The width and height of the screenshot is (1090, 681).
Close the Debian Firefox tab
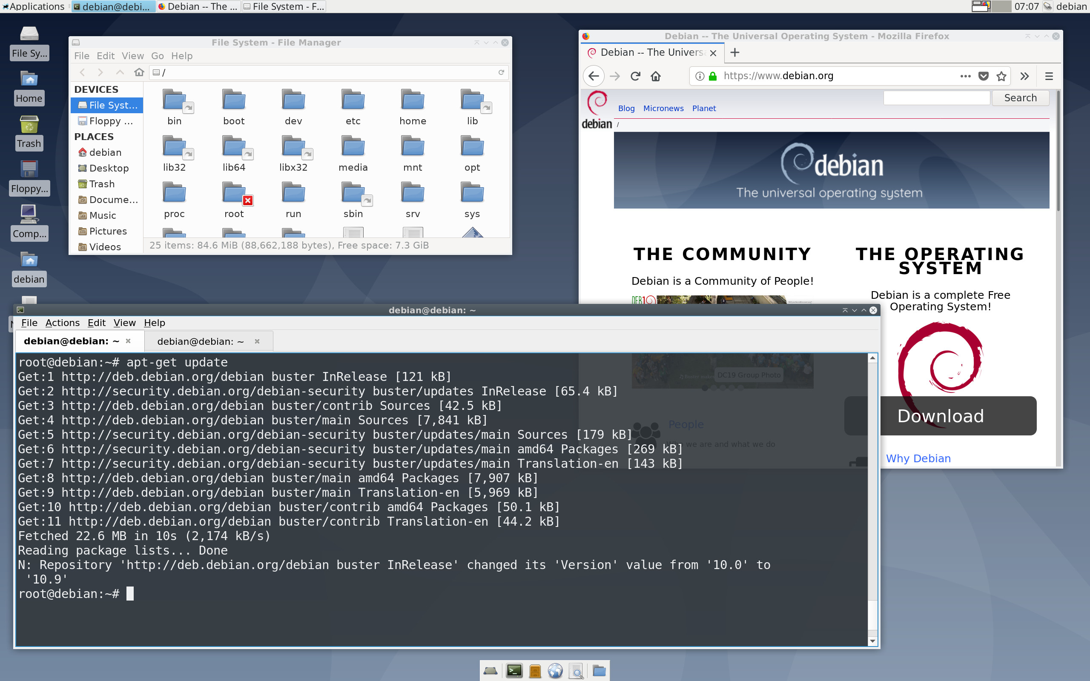[713, 53]
